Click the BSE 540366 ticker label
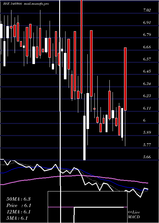Image resolution: width=159 pixels, height=223 pixels. point(12,4)
